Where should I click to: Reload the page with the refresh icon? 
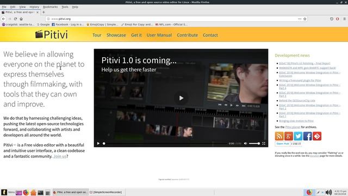pyautogui.click(x=15, y=19)
